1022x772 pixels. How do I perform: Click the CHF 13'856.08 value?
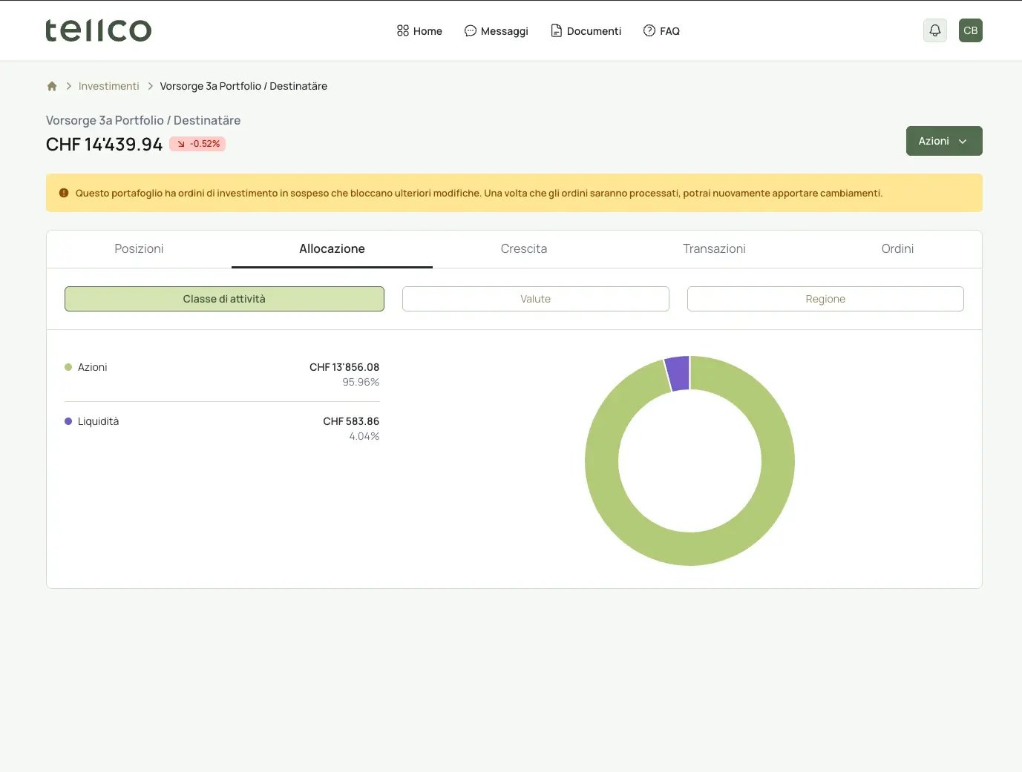[x=344, y=367]
